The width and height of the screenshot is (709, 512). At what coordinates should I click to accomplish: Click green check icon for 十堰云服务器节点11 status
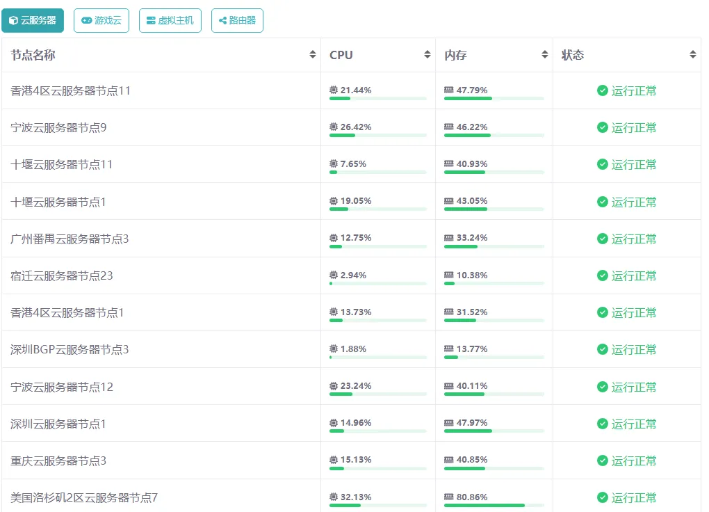tap(603, 164)
